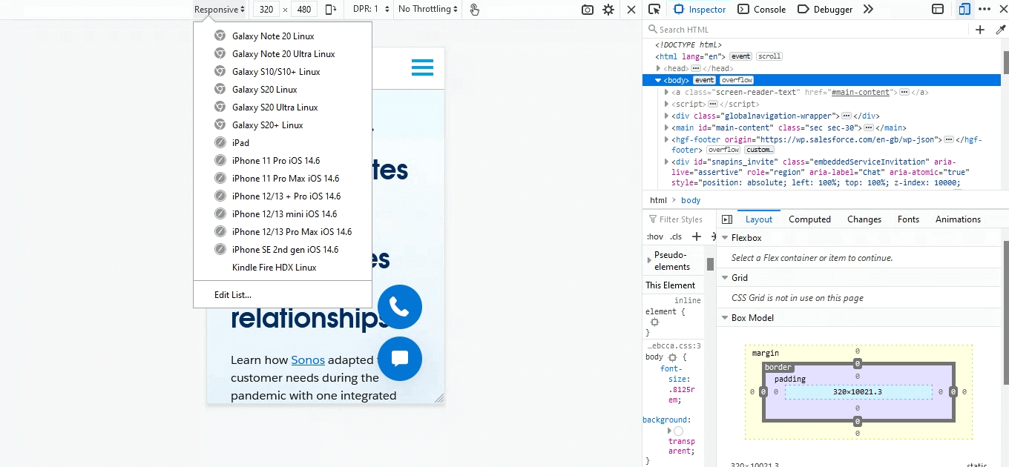Click the Edit List option
1009x467 pixels.
[x=232, y=294]
